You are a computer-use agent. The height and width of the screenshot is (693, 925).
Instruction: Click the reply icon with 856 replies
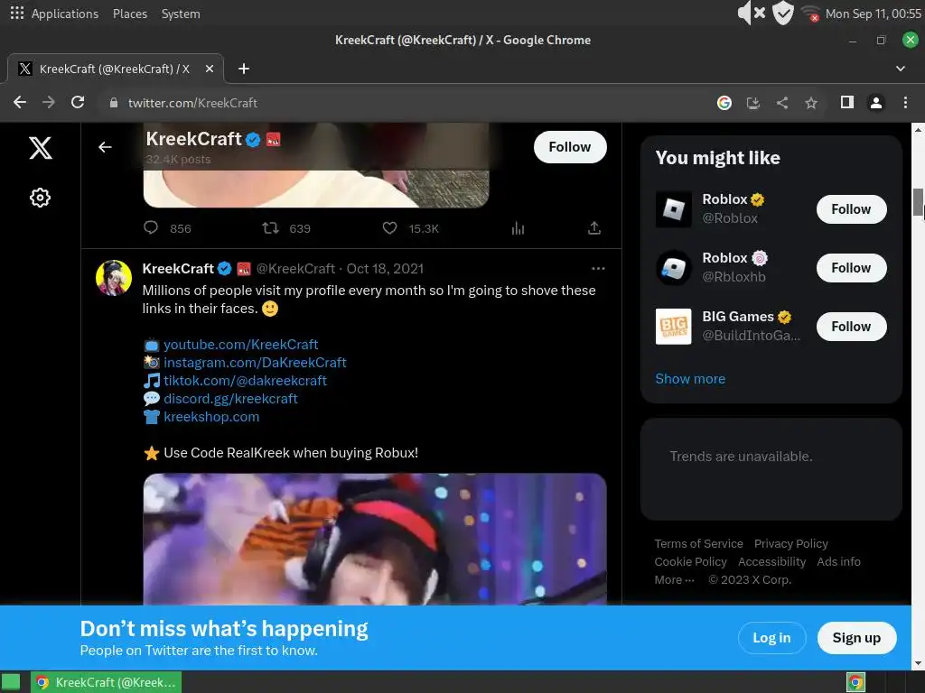pyautogui.click(x=151, y=227)
